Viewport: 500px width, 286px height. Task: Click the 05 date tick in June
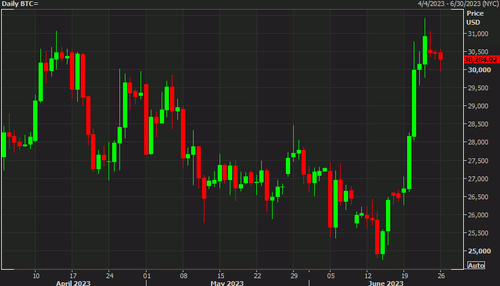pos(331,276)
